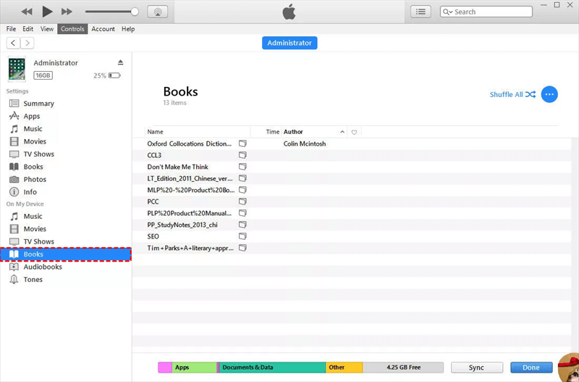Select the Don't Make Me Think book

[x=178, y=167]
